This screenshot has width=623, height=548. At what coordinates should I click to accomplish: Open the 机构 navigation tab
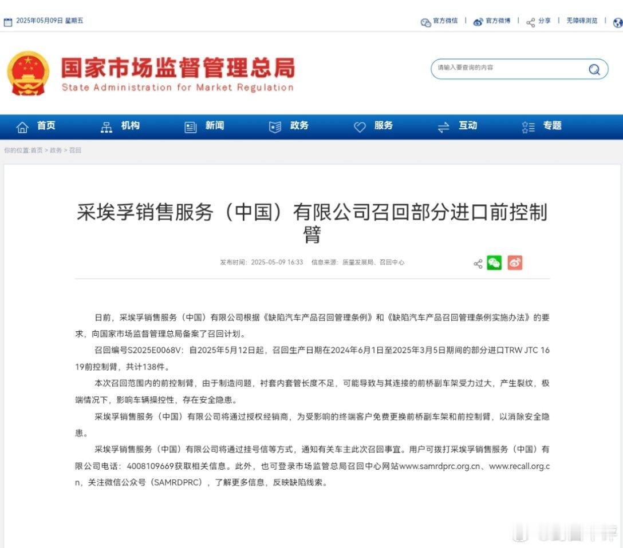[x=131, y=125]
